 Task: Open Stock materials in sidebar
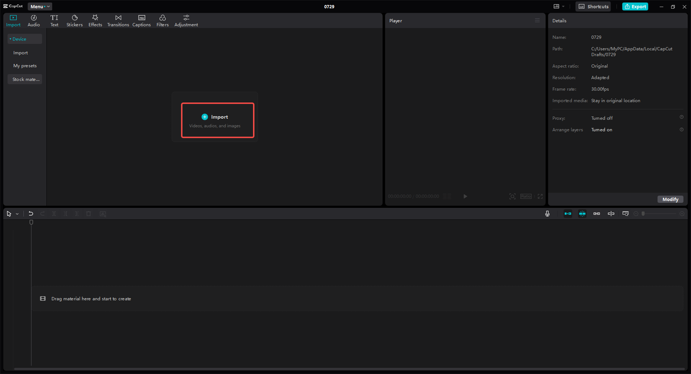point(25,79)
